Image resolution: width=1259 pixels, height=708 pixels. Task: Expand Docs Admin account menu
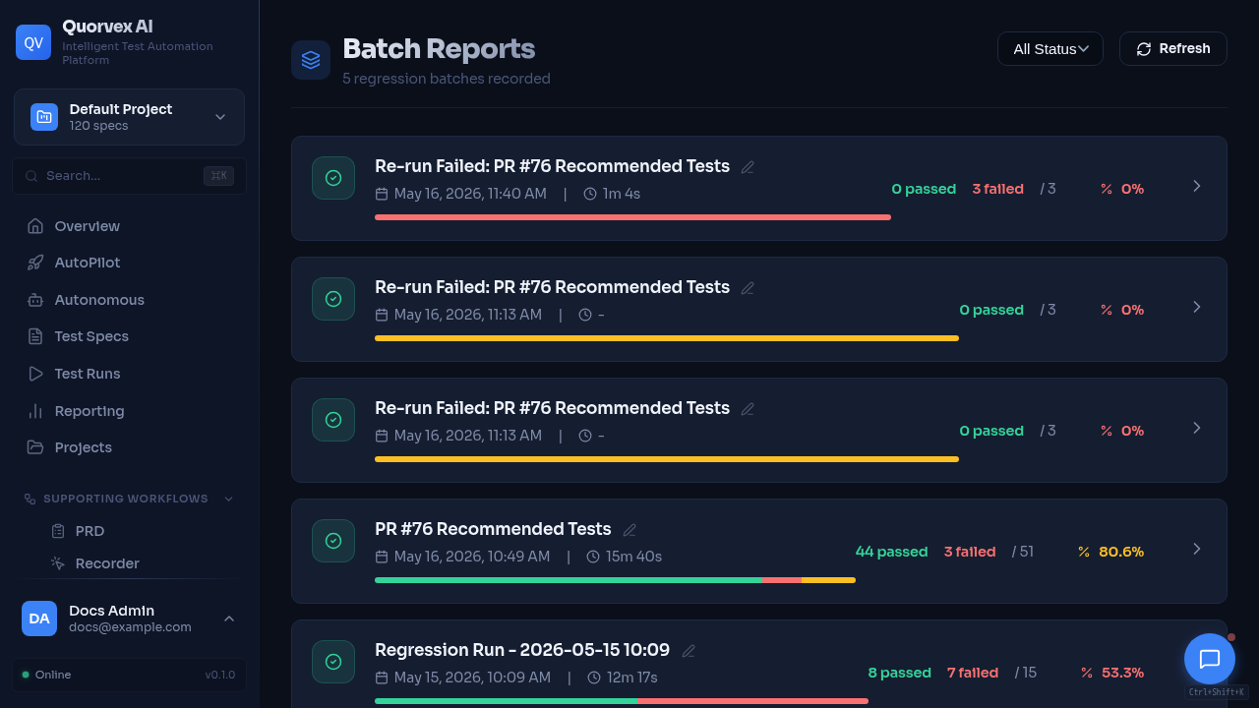[129, 619]
